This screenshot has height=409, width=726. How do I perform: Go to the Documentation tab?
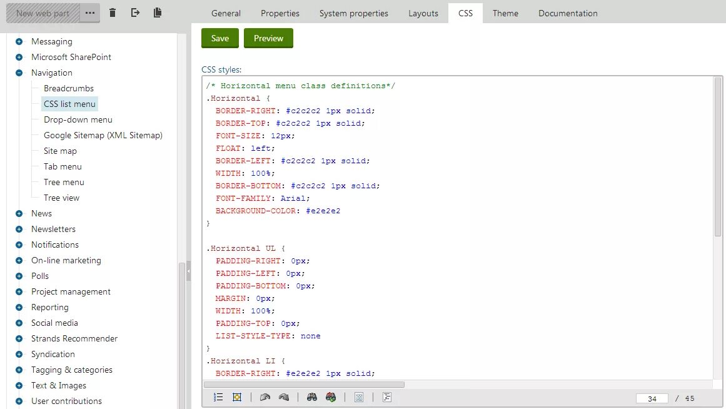[568, 13]
